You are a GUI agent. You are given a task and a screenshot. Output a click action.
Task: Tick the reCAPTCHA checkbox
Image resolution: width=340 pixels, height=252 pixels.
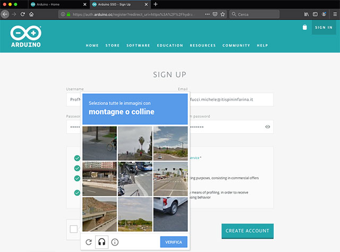click(73, 229)
